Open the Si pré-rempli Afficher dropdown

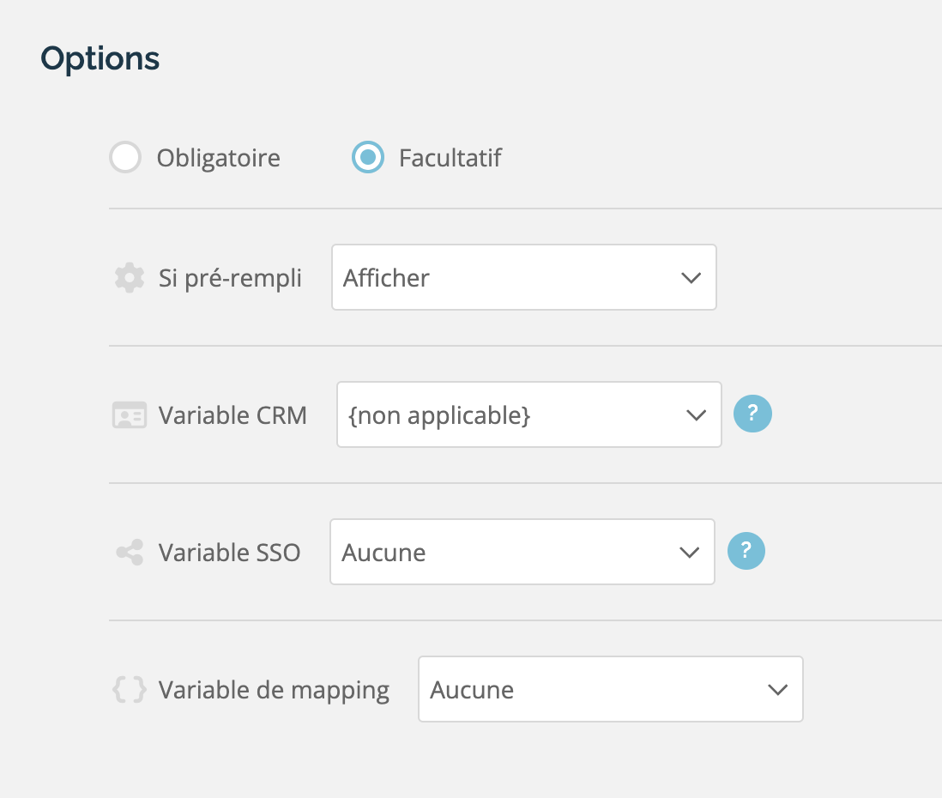524,277
